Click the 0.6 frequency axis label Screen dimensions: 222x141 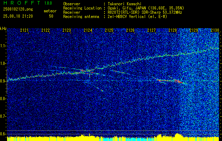coord(3,134)
